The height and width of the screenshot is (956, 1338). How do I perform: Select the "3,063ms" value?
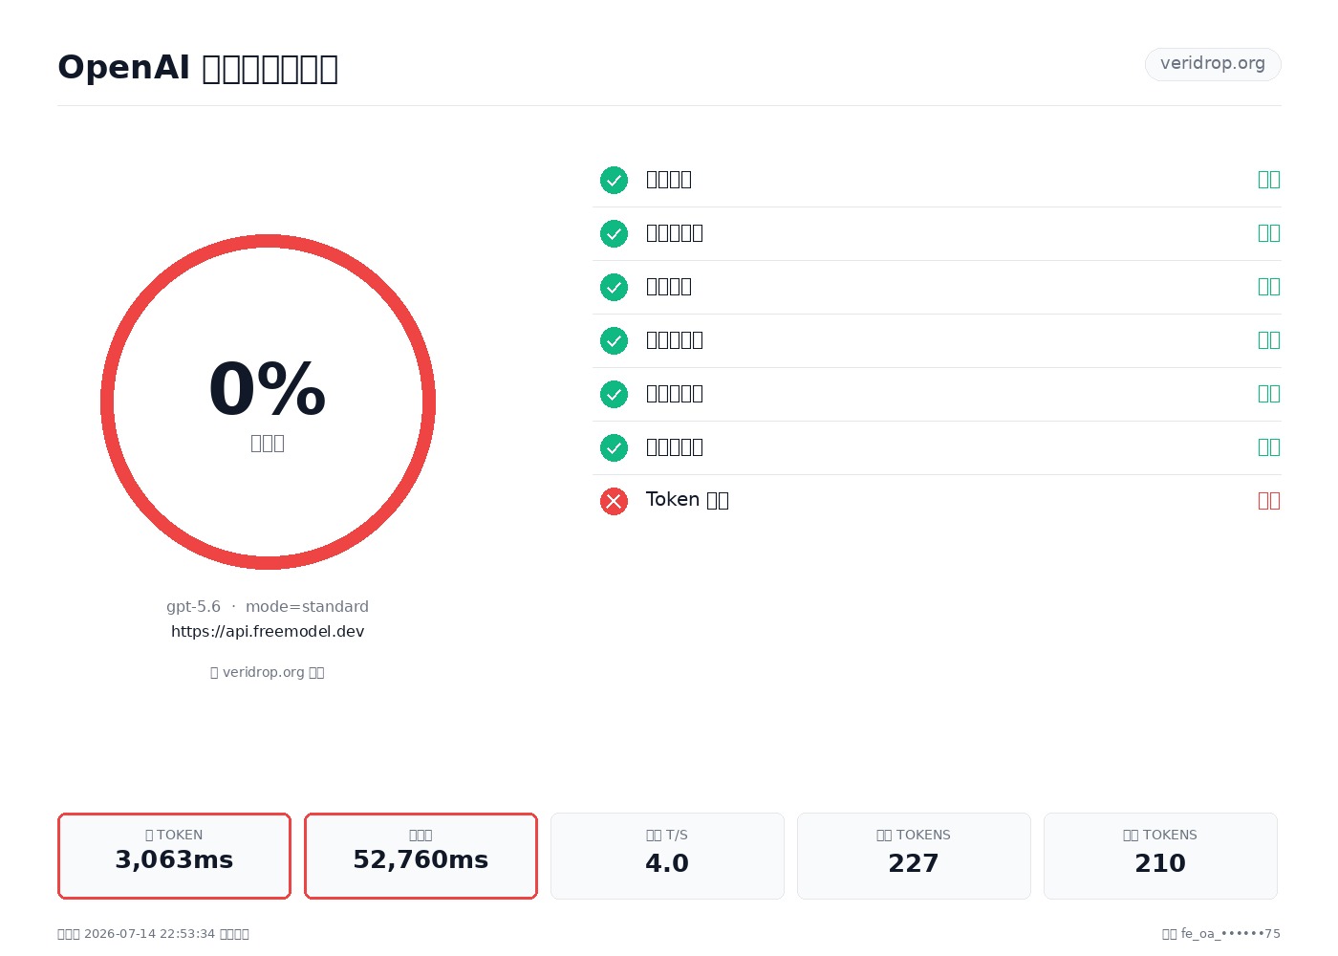pyautogui.click(x=174, y=859)
